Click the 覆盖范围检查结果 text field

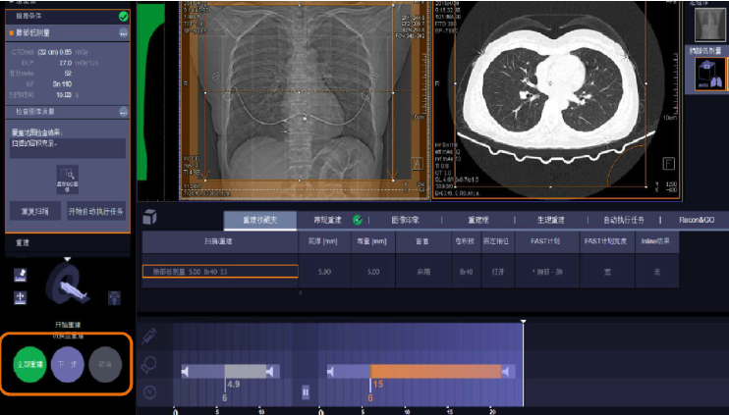pos(68,148)
